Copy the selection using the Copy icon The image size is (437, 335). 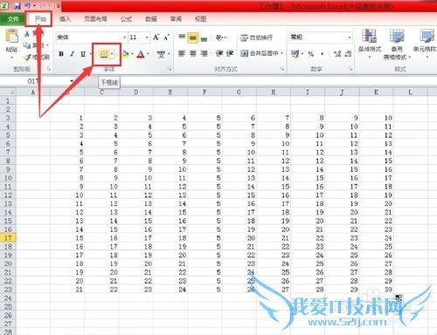(27, 45)
